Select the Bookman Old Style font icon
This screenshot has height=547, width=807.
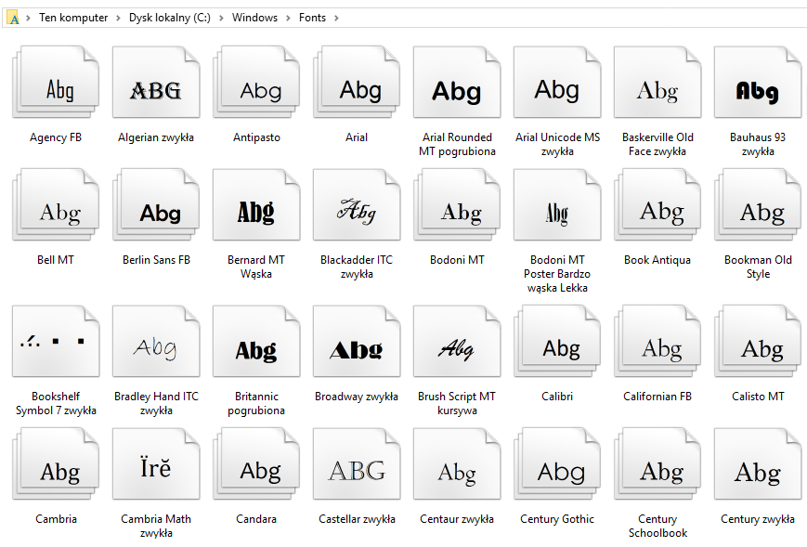pyautogui.click(x=758, y=205)
